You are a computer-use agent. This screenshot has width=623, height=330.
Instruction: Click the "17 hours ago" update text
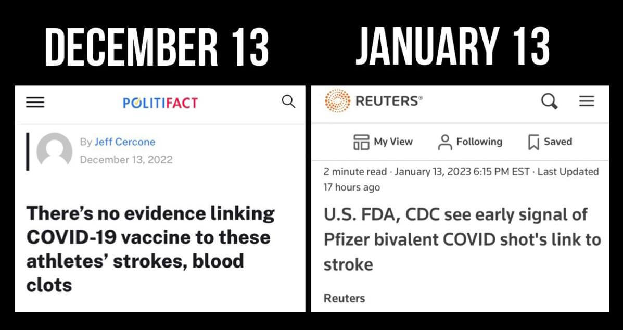[352, 187]
